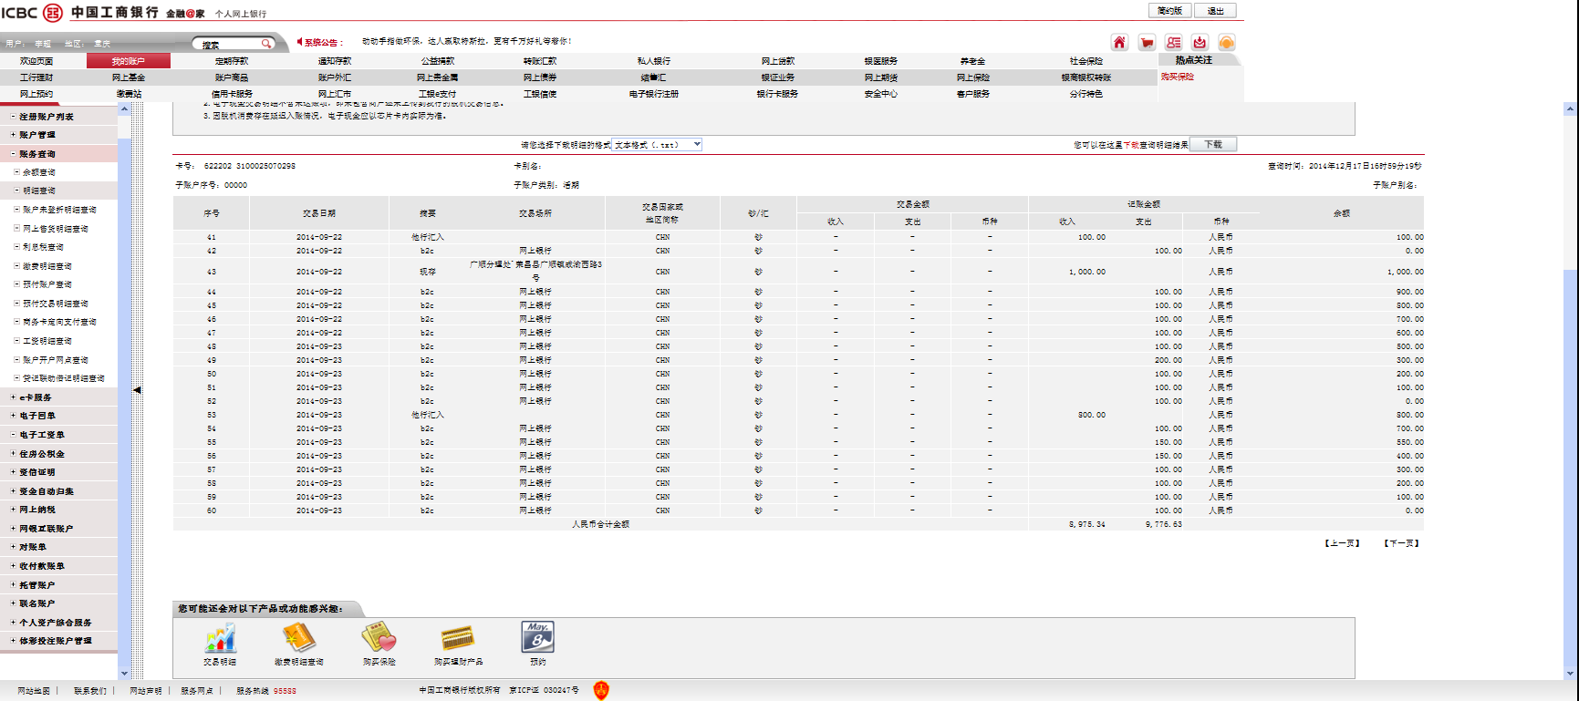Click the search magnifier icon

click(266, 44)
